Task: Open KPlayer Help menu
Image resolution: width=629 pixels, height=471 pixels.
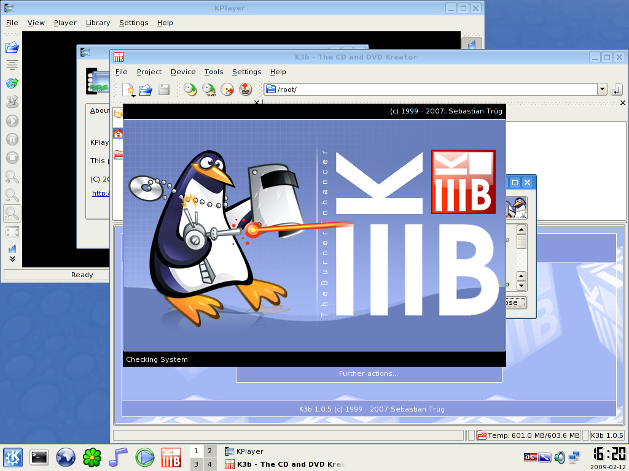Action: pyautogui.click(x=165, y=23)
